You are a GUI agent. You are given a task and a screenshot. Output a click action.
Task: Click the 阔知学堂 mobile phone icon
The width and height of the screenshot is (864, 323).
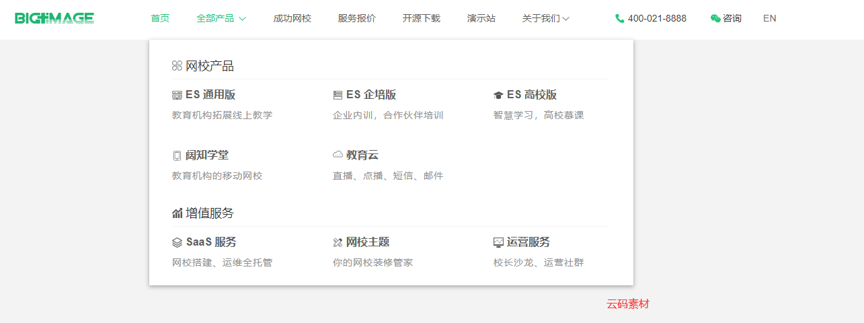[x=177, y=156]
